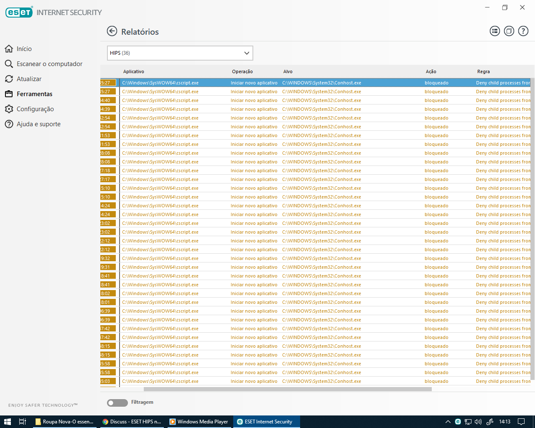Open the help question mark icon
The height and width of the screenshot is (428, 535).
pyautogui.click(x=523, y=31)
